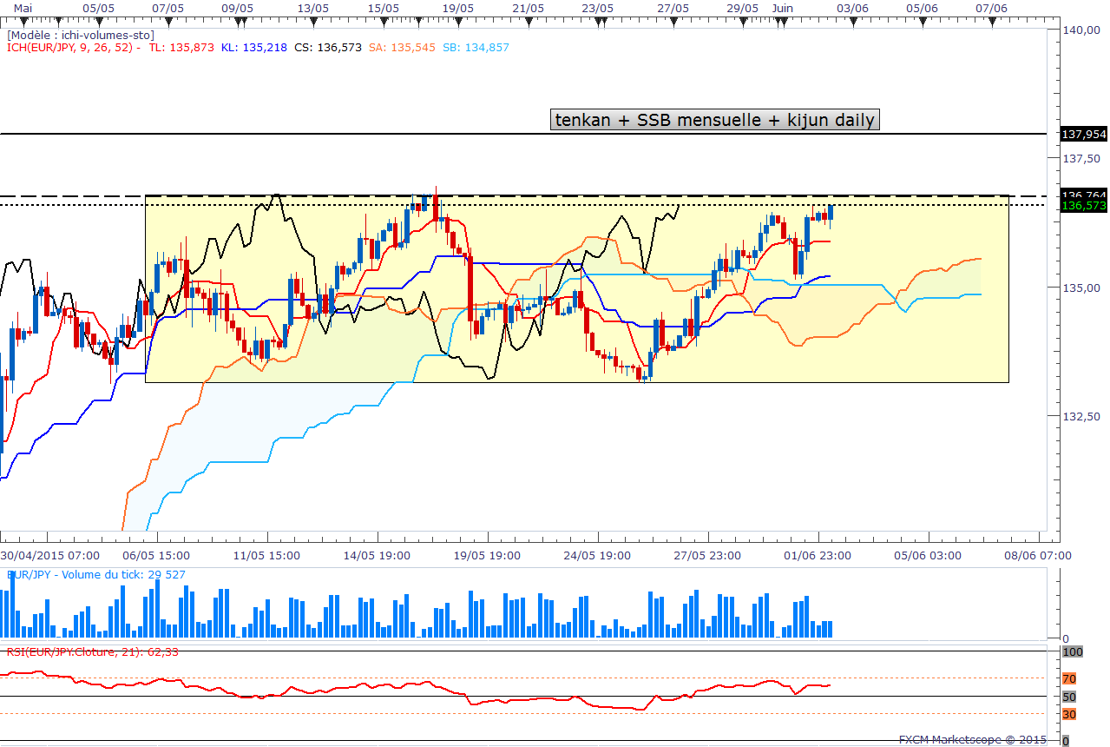Click the '30/04/2015 07:00' bottom time label
Image resolution: width=1110 pixels, height=747 pixels.
pos(50,555)
